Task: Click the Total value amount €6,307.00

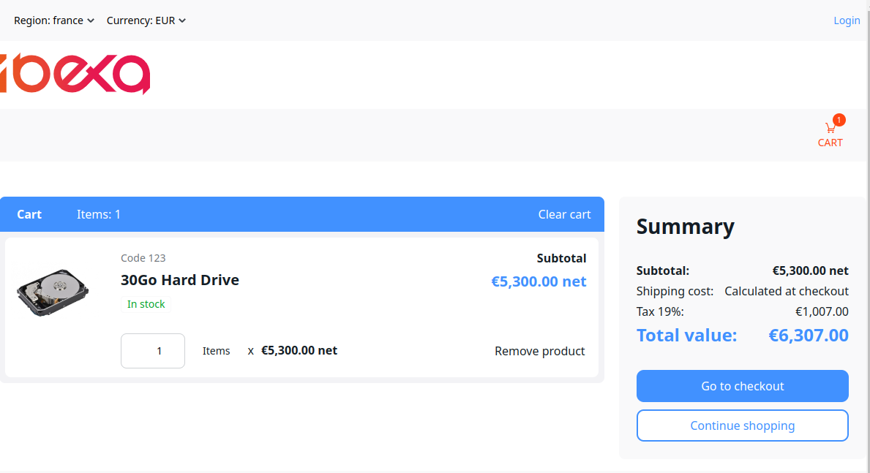Action: click(x=808, y=336)
